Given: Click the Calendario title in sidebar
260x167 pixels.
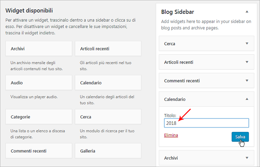Looking at the screenshot, I should coord(175,99).
